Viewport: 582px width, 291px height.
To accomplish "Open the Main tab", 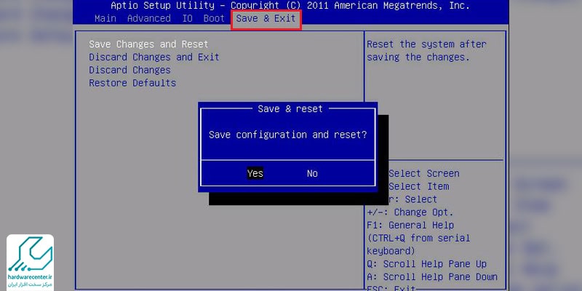I will (105, 18).
